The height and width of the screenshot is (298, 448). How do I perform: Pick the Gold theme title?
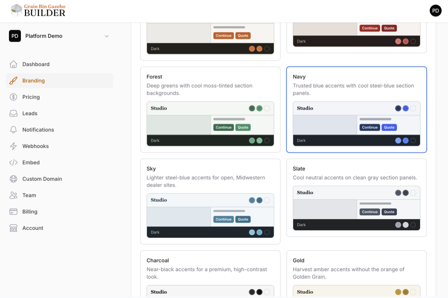(x=298, y=260)
